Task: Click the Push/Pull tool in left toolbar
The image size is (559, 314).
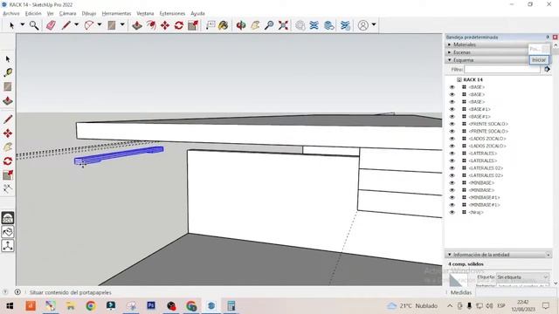Action: pos(8,101)
